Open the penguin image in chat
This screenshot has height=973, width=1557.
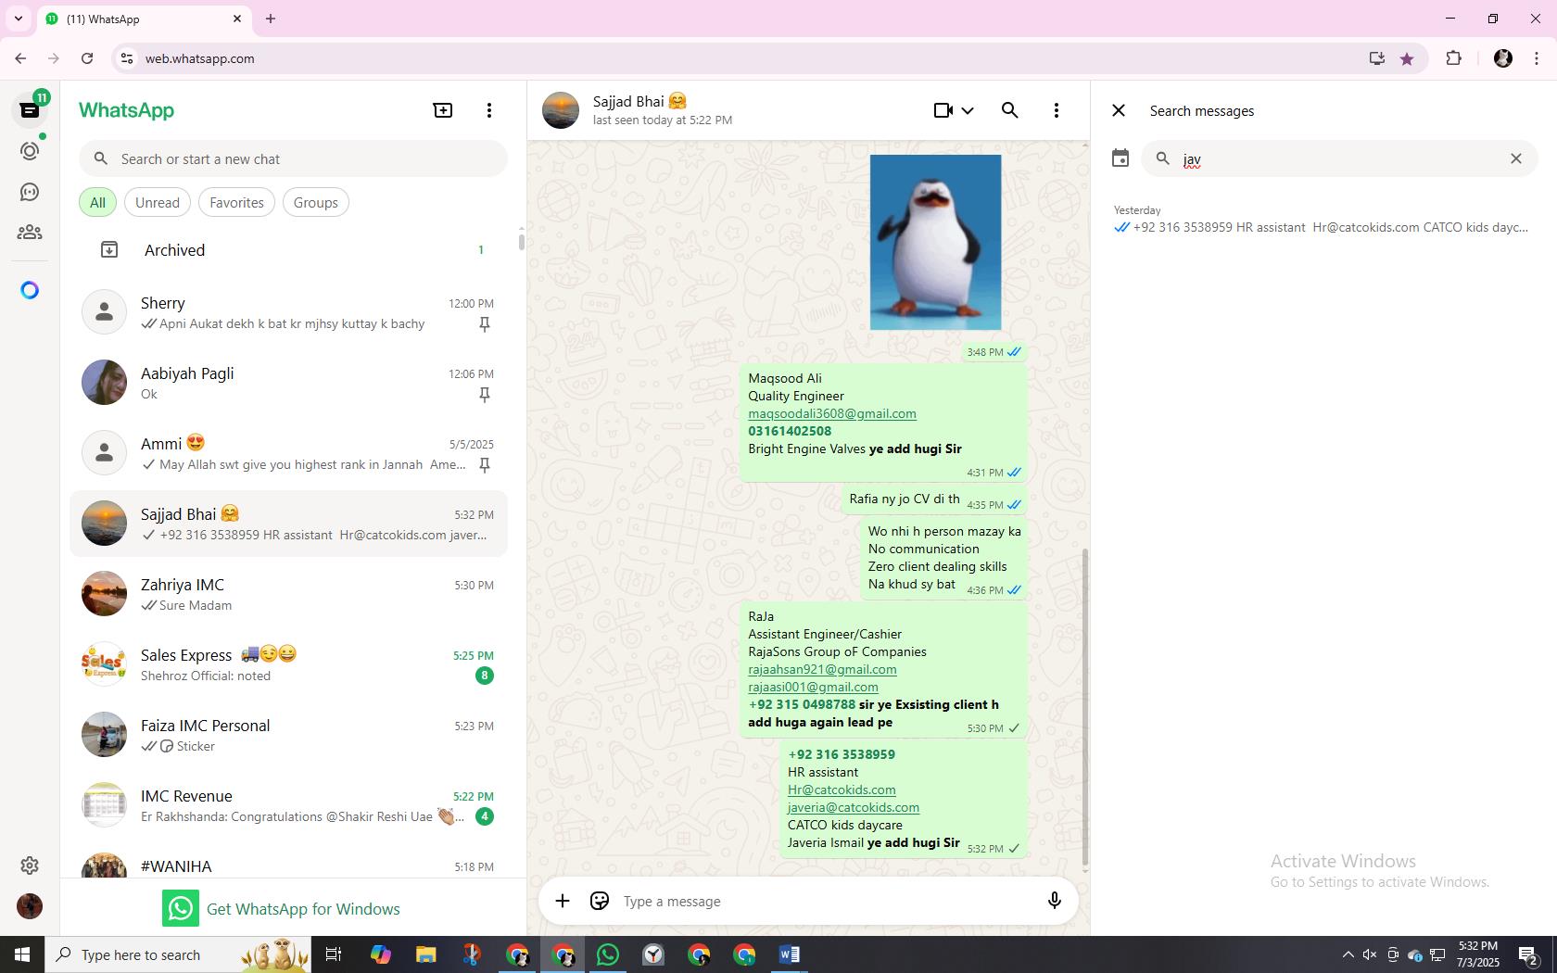(935, 242)
